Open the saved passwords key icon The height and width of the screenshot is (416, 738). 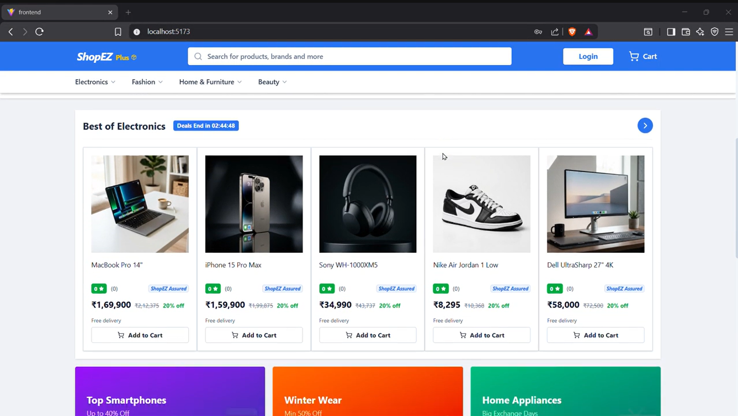pyautogui.click(x=538, y=32)
